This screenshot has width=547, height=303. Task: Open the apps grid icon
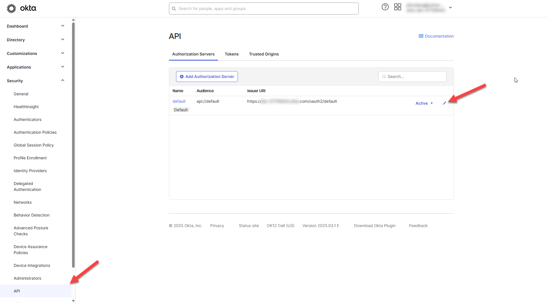click(397, 7)
